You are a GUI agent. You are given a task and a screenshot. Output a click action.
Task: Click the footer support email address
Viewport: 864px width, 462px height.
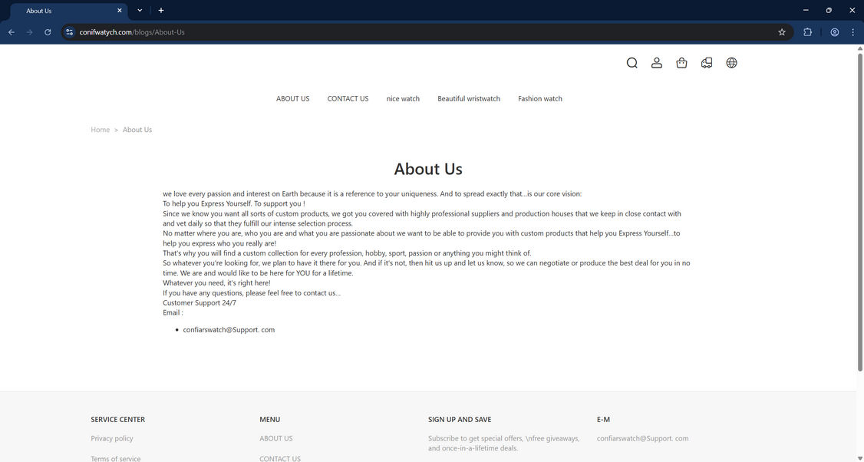[642, 438]
